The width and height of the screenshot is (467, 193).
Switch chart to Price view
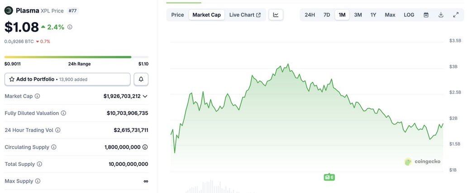click(177, 15)
